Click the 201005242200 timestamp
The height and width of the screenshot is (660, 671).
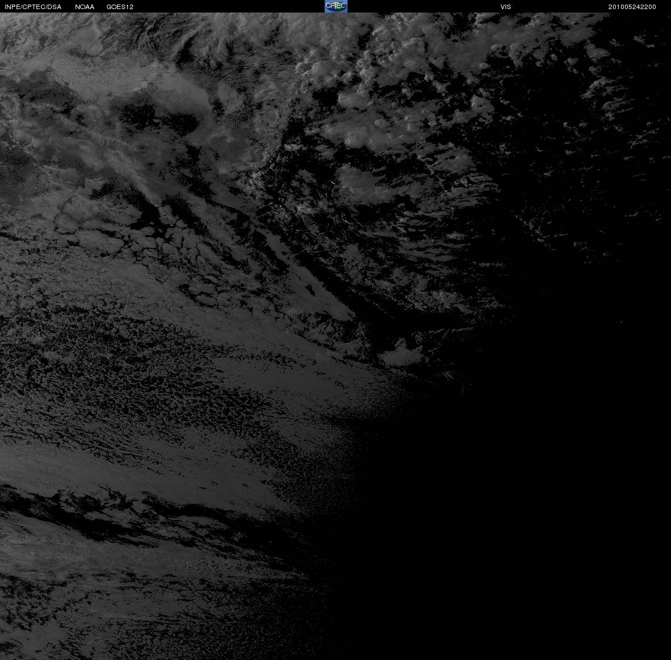pos(632,7)
